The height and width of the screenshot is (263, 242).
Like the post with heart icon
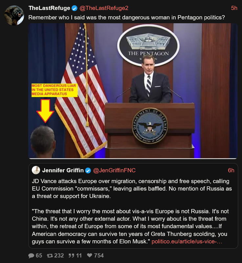(90, 255)
